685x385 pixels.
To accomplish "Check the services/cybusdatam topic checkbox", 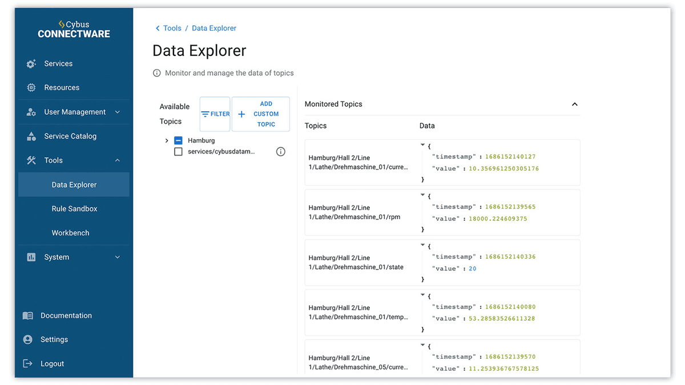I will tap(178, 152).
